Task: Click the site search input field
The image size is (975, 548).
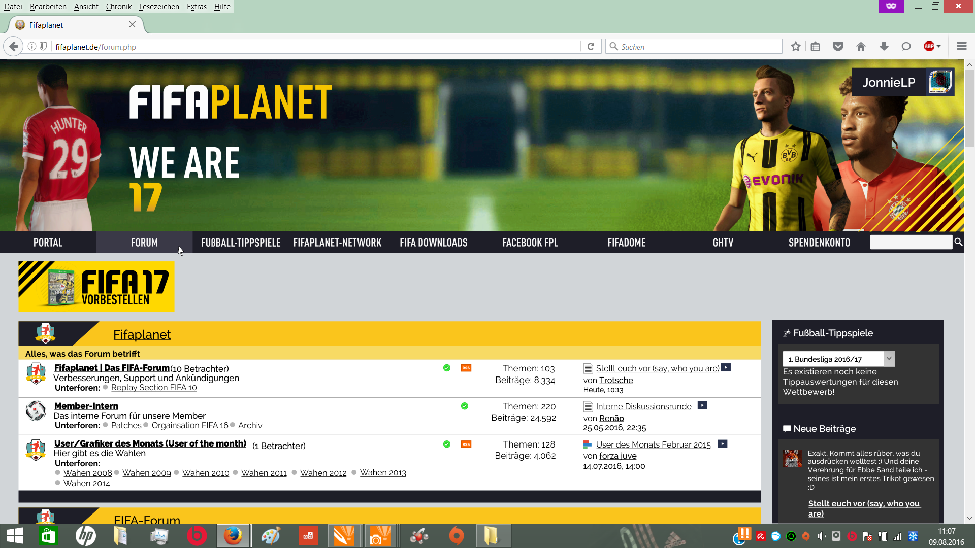Action: click(x=911, y=243)
